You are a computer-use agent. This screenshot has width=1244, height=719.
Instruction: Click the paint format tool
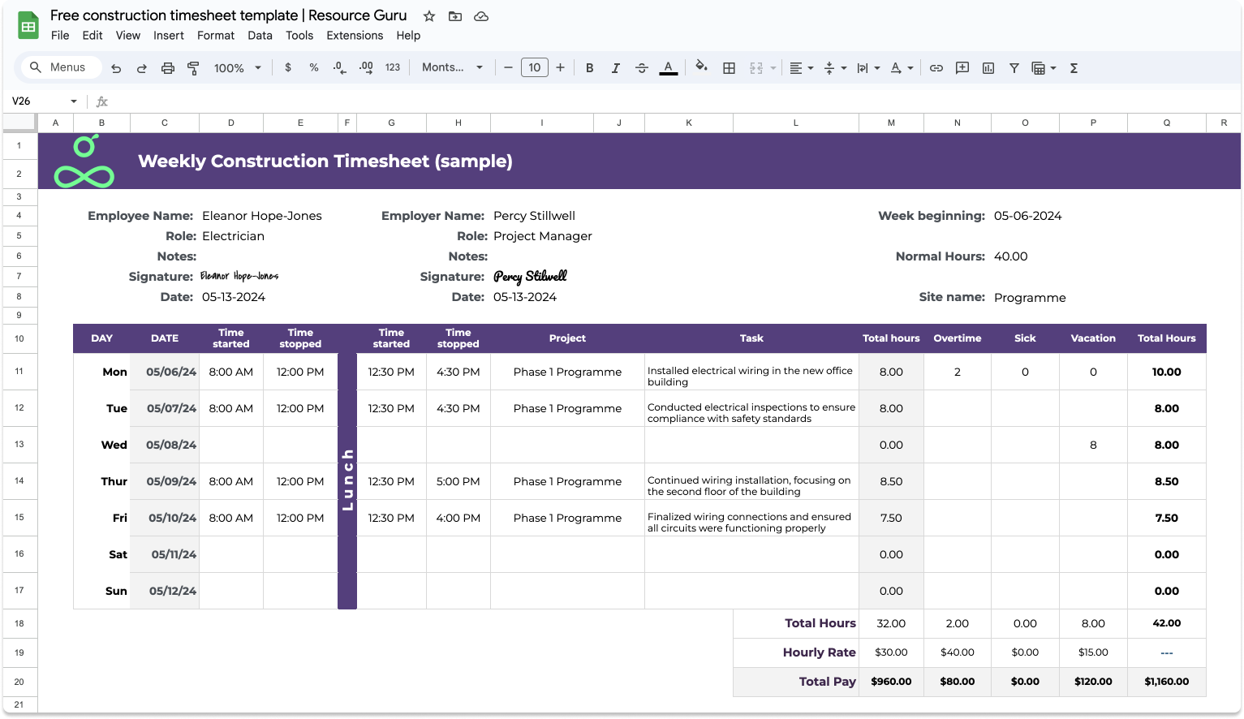coord(194,68)
